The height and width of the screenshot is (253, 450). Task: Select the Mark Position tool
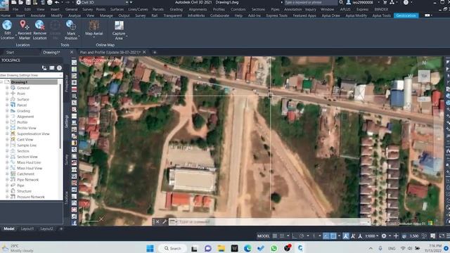(70, 30)
